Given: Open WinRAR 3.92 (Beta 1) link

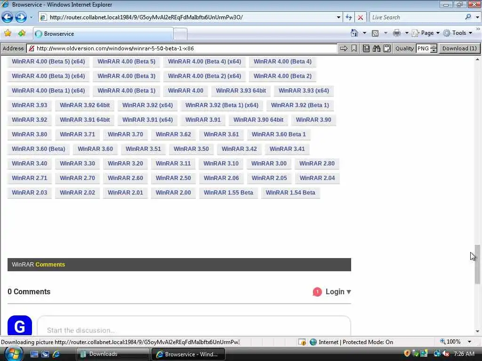Looking at the screenshot, I should [x=300, y=105].
